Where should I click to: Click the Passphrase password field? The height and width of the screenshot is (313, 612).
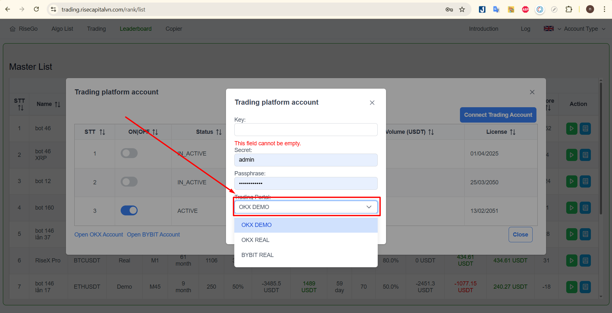[x=306, y=183]
